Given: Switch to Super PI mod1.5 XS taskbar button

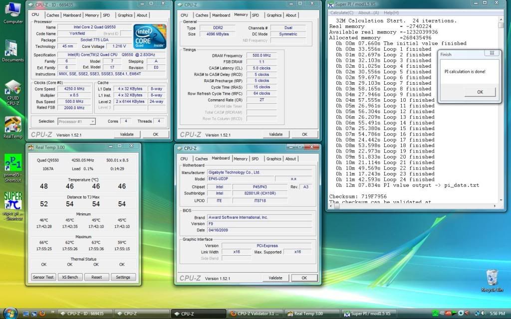Looking at the screenshot, I should (370, 314).
